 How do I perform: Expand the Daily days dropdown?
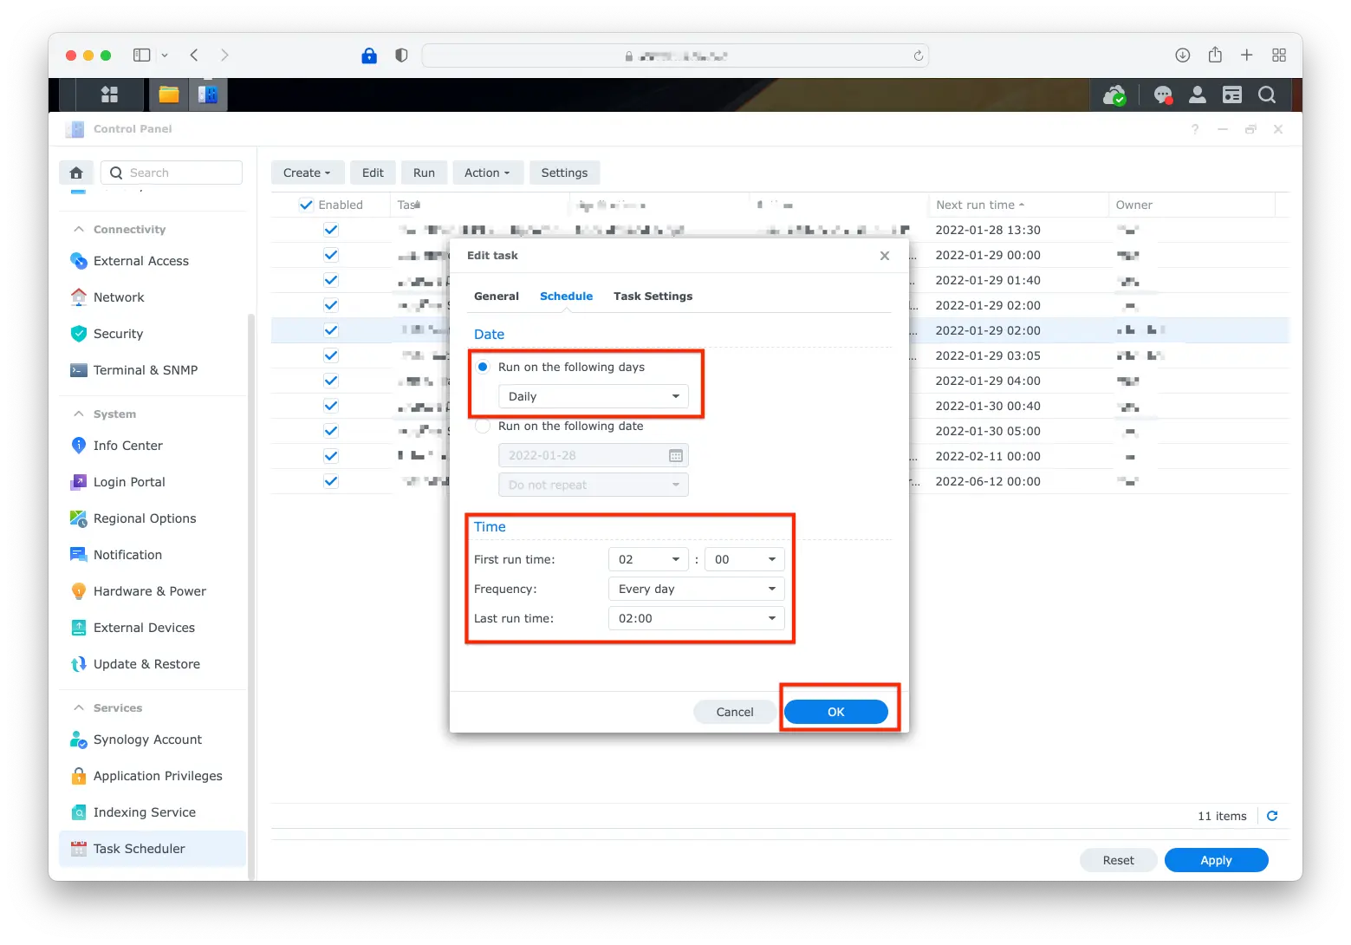click(x=594, y=396)
